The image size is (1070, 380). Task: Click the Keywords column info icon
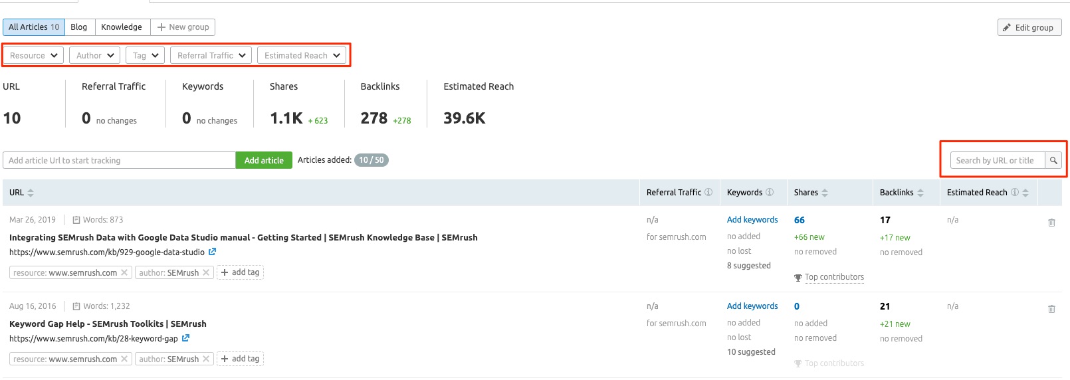tap(770, 192)
